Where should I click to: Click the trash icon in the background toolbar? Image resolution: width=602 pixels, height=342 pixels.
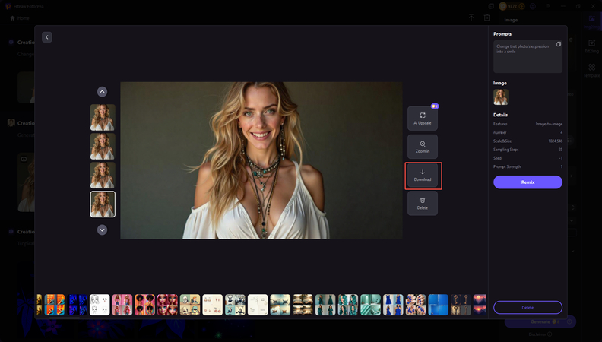pos(486,17)
